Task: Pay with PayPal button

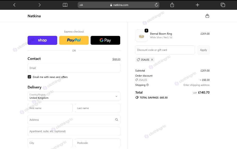Action: coord(74,40)
